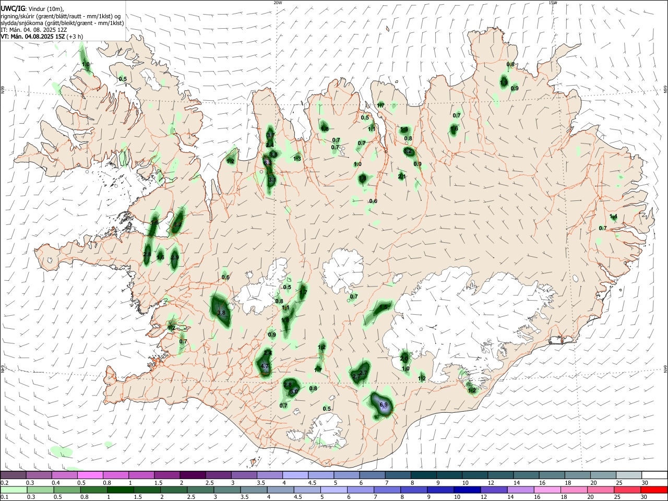This screenshot has width=668, height=501.
Task: Pick the dull purple 0.2 swatch, upper legend row
Action: tap(13, 475)
